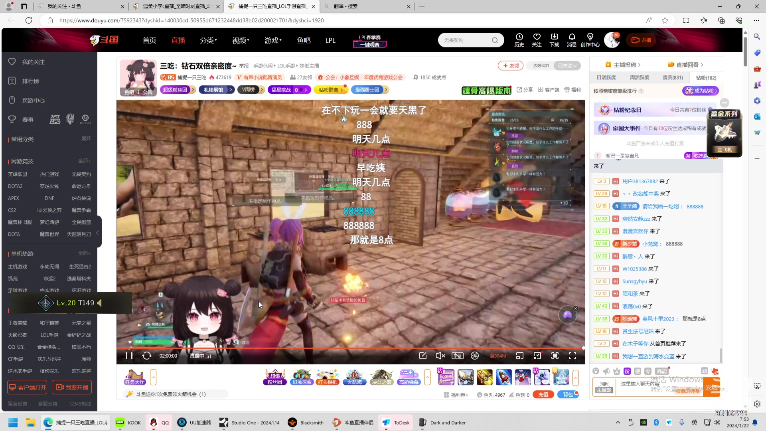Open the 打卡相机 activity icon
766x431 pixels.
tap(328, 377)
